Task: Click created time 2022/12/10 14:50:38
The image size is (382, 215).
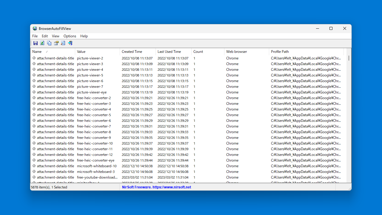Action: (x=137, y=166)
